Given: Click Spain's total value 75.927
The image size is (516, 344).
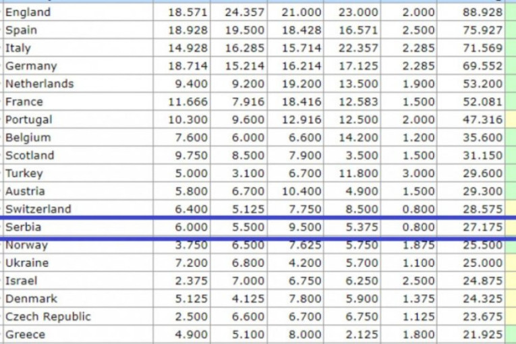Looking at the screenshot, I should 482,30.
